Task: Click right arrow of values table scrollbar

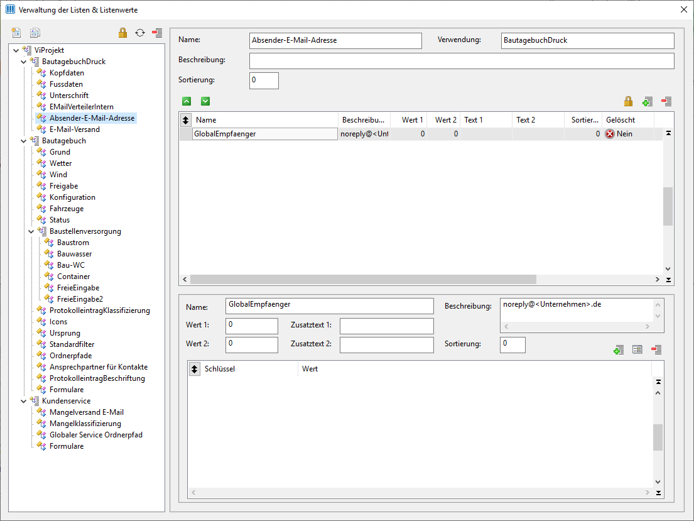Action: [658, 280]
